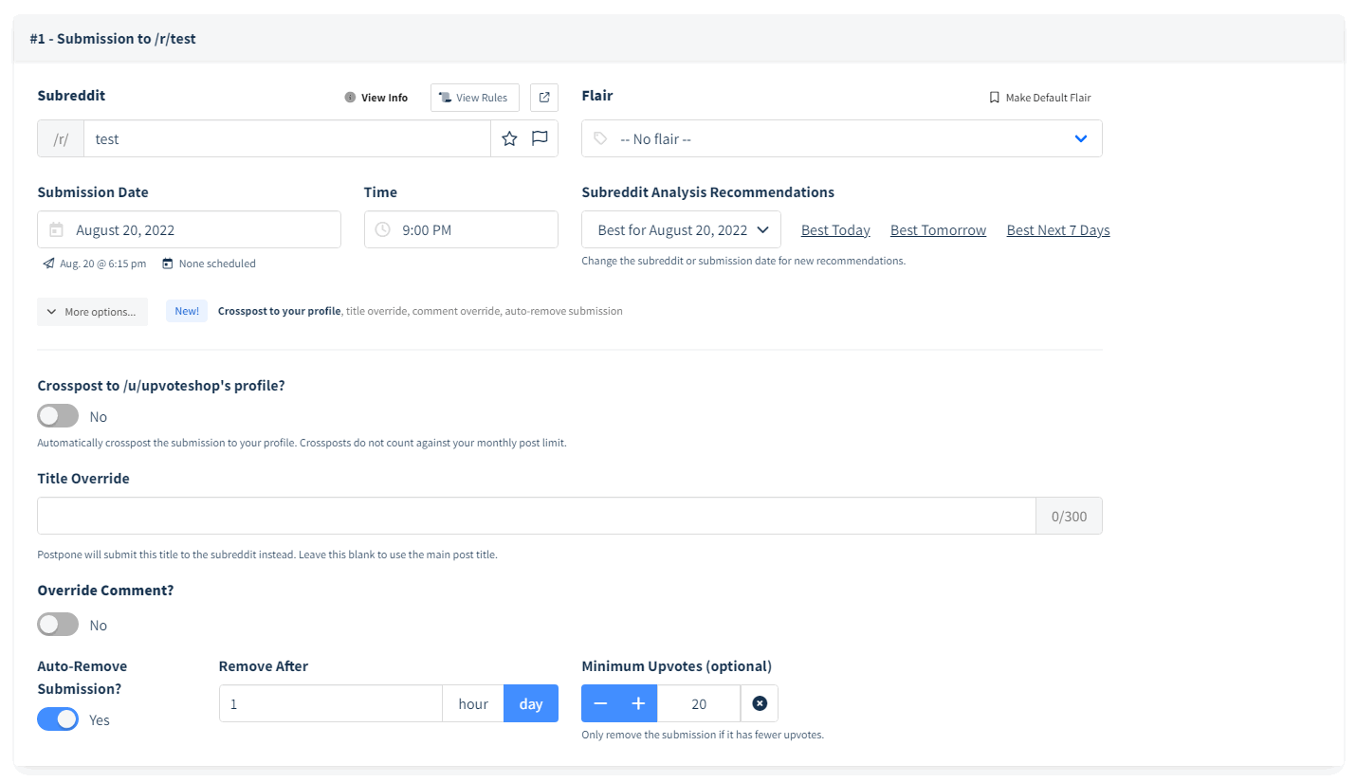The image size is (1356, 782).
Task: Enable crosspost to profile toggle
Action: pos(58,416)
